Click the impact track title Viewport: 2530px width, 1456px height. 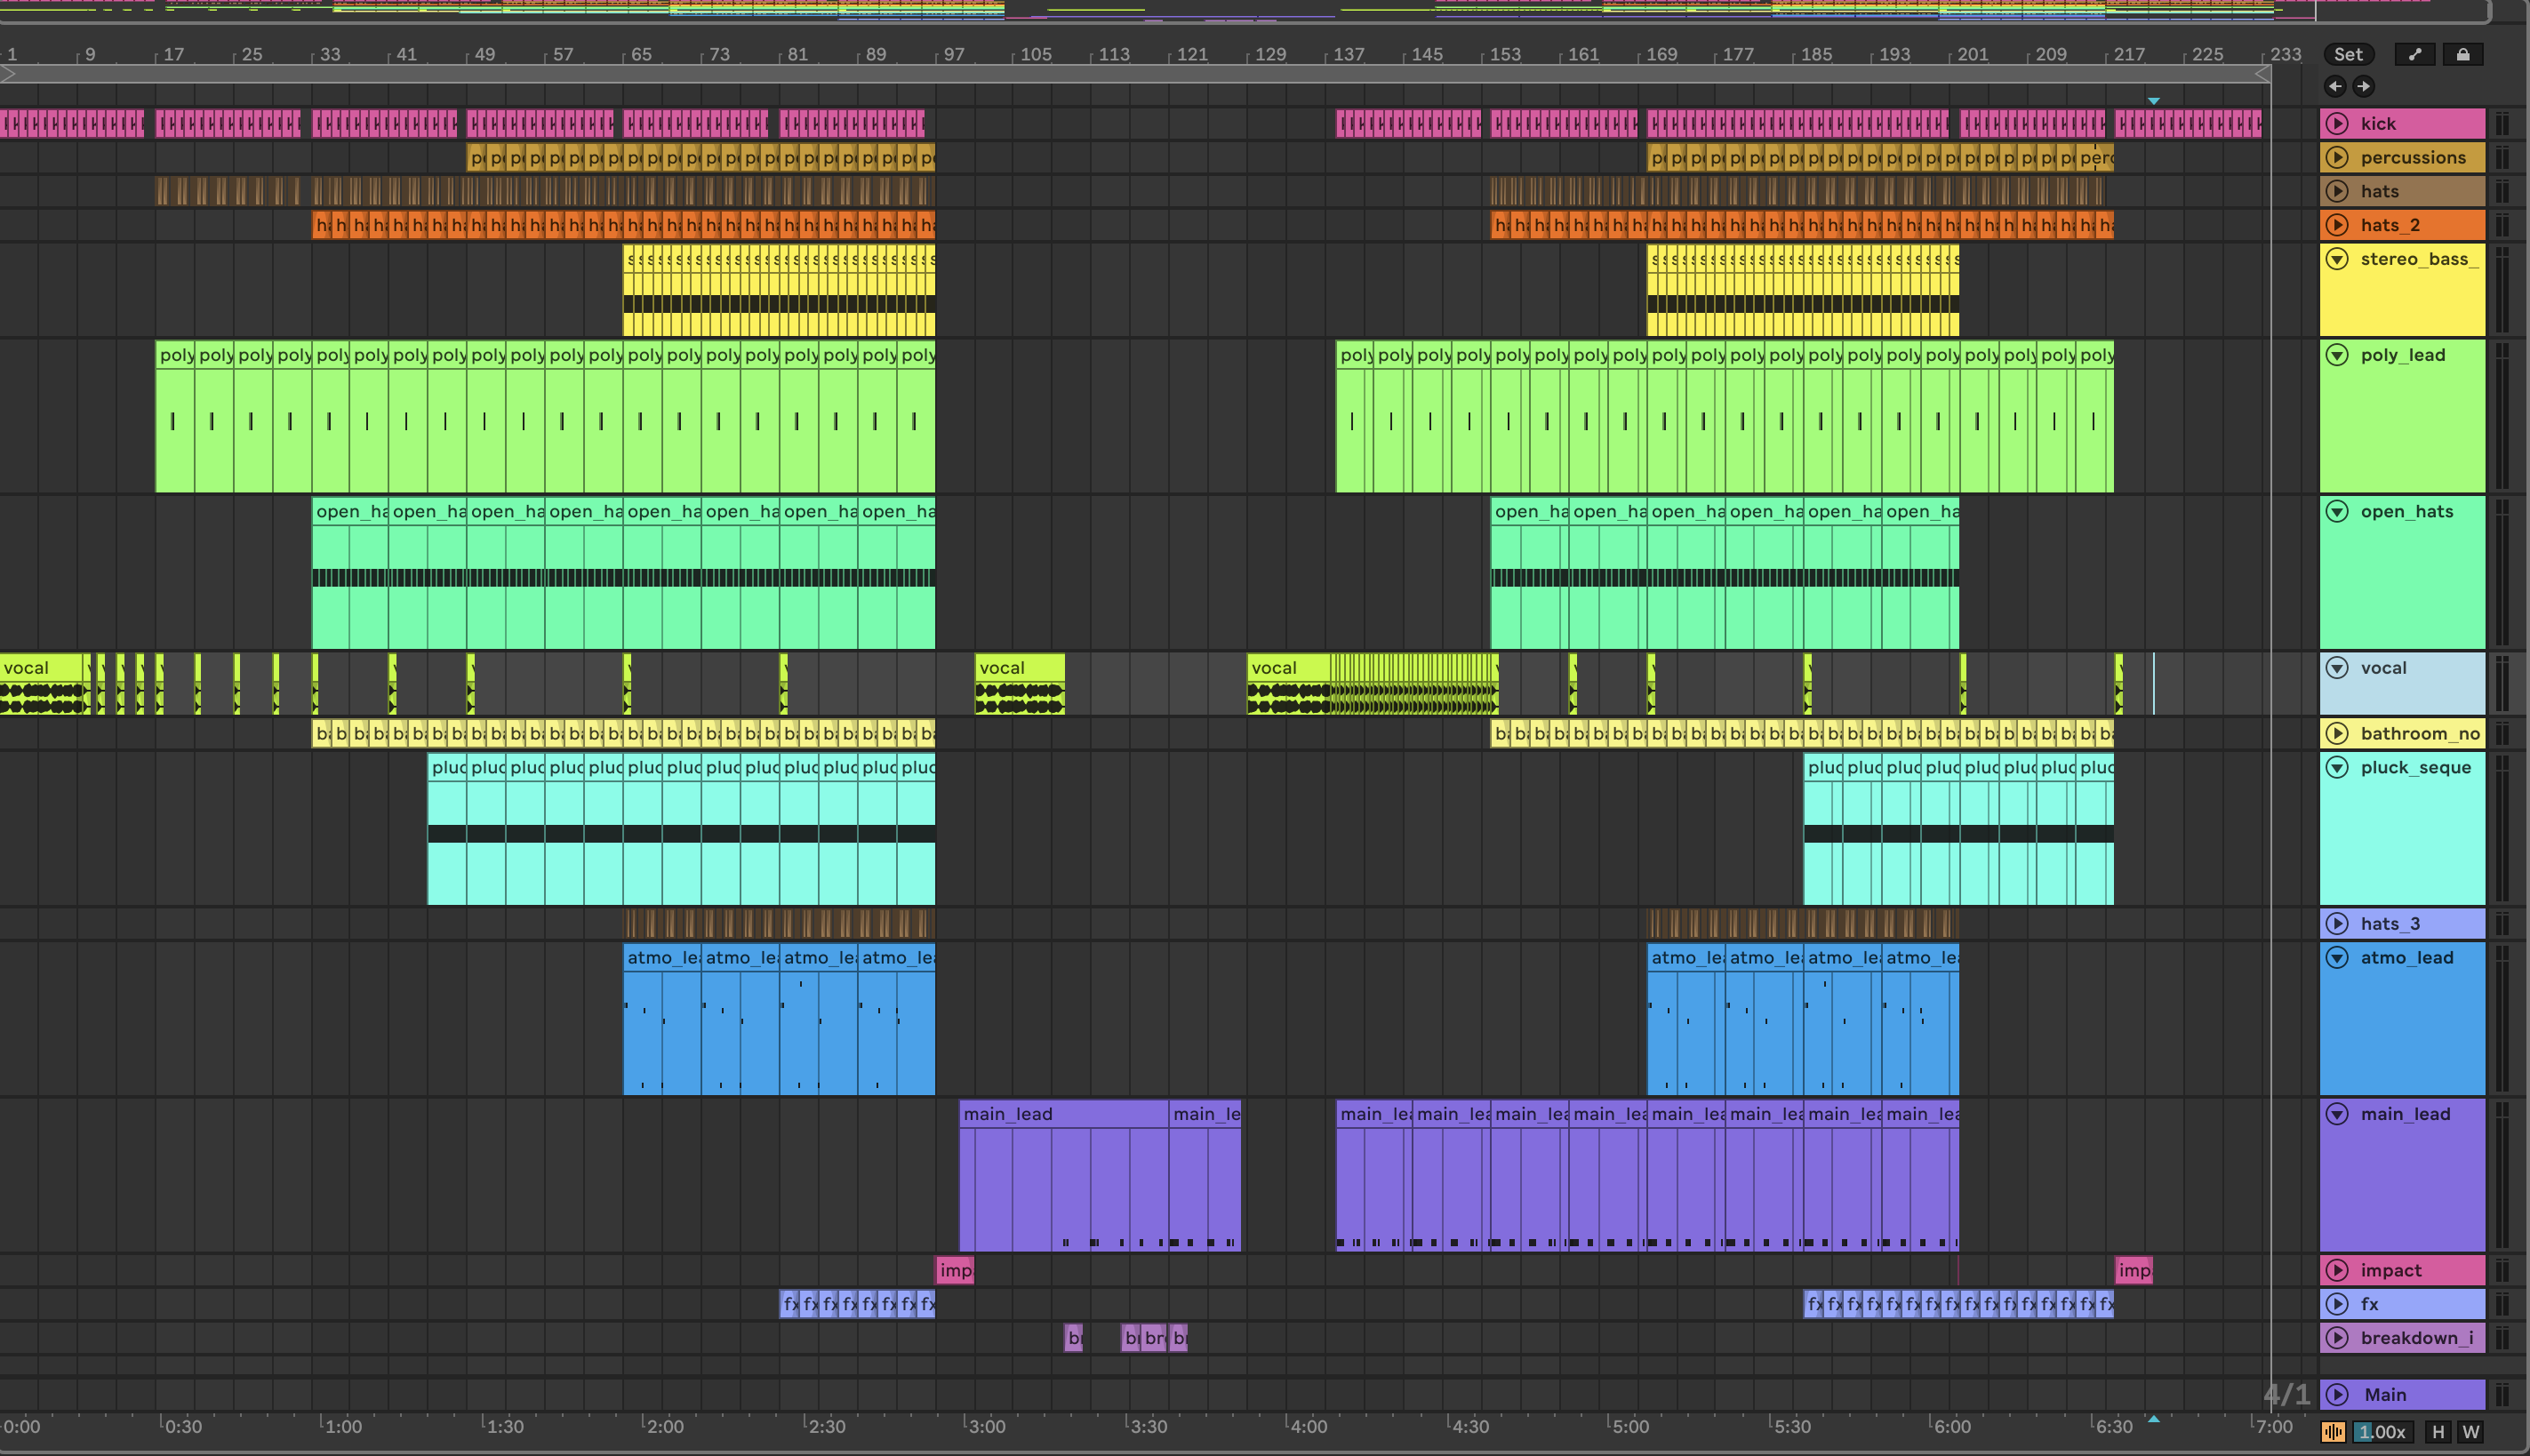point(2391,1270)
